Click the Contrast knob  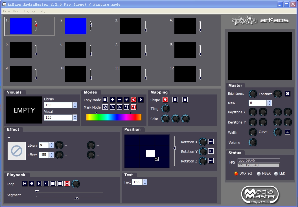(277, 94)
